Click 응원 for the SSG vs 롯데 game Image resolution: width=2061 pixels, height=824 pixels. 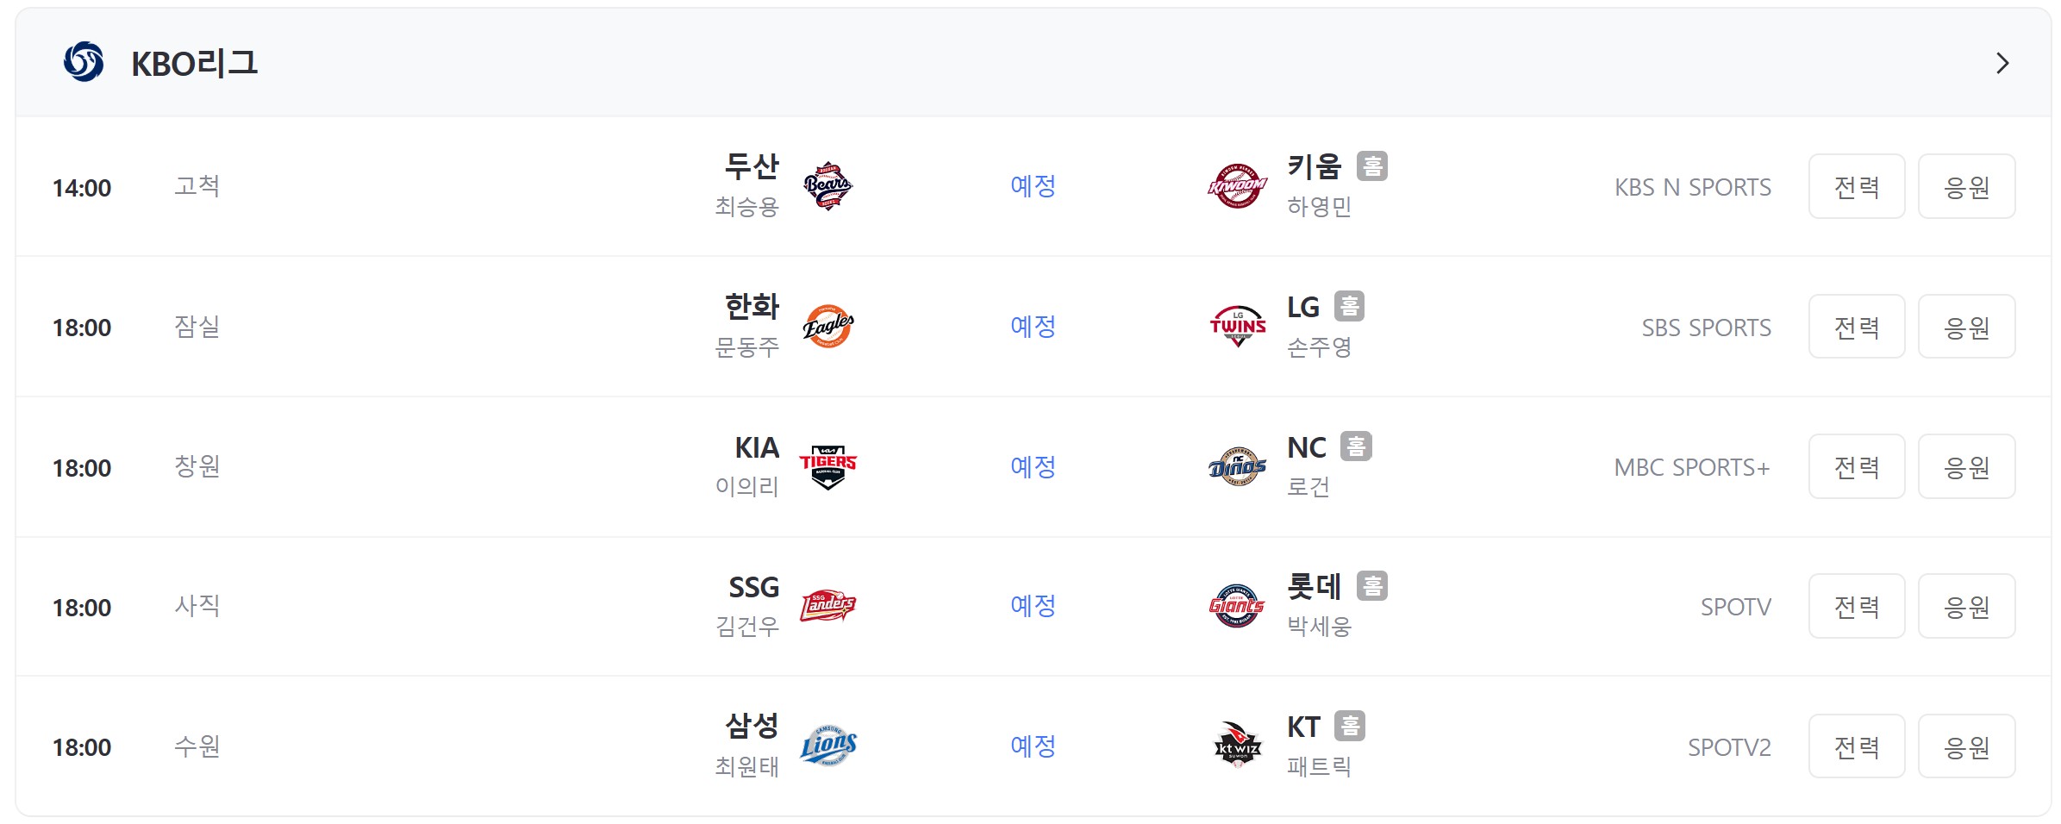pyautogui.click(x=1966, y=607)
